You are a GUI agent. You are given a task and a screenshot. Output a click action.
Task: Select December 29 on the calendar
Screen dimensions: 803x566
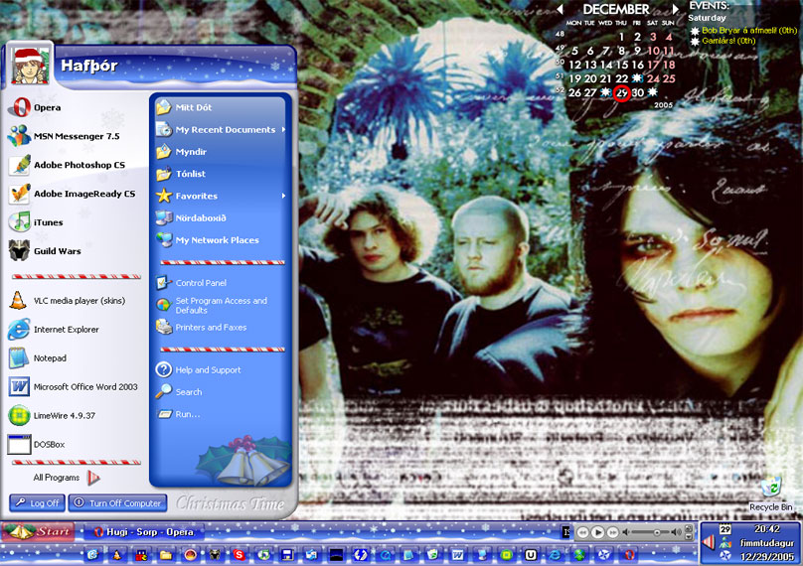click(x=621, y=92)
